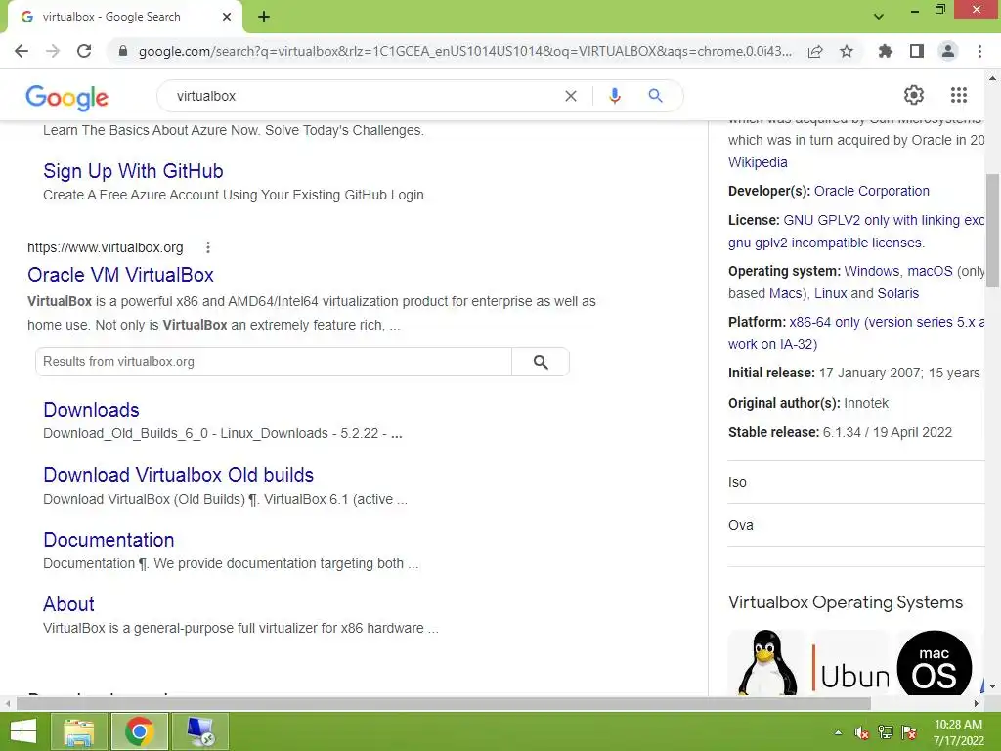This screenshot has width=1001, height=751.
Task: Show hidden tray icons arrow
Action: pos(838,732)
